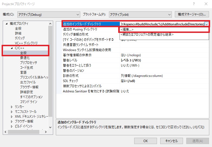212x147 pixels.
Task: Select the プリコンパイル済みヘッダー tree item
Action: pyautogui.click(x=34, y=77)
